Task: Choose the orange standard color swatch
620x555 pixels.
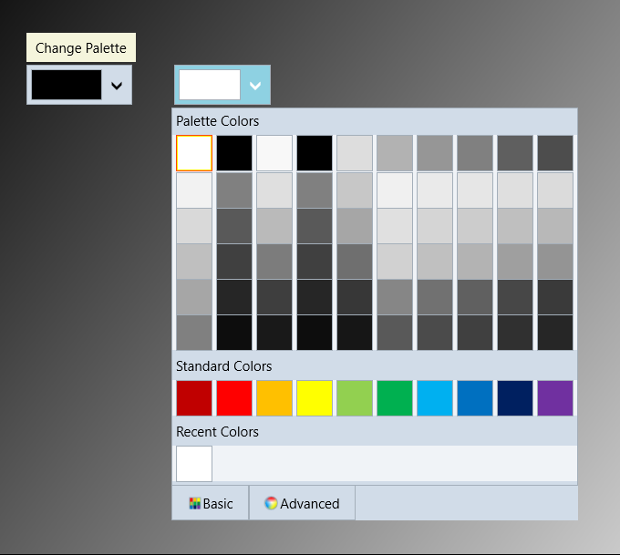Action: [274, 398]
